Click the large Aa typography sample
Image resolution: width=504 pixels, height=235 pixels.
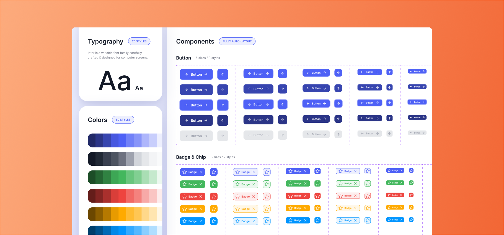(x=115, y=81)
